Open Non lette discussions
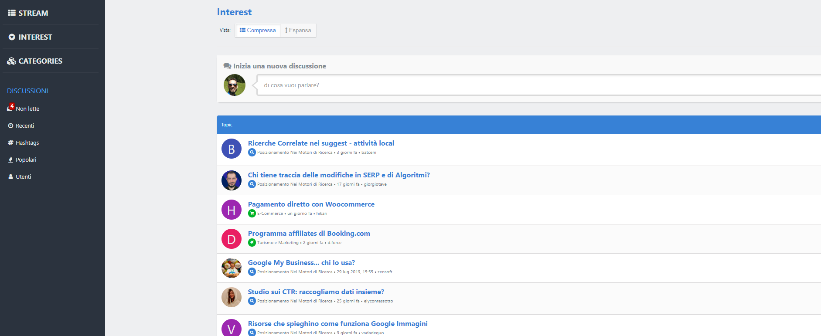 click(x=27, y=109)
